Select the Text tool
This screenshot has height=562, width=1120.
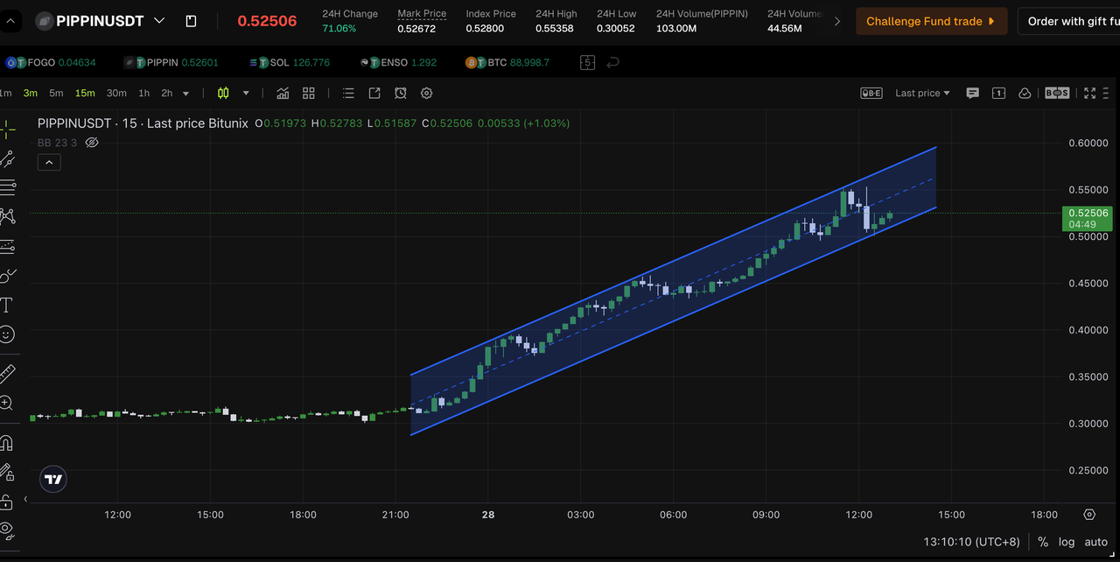pyautogui.click(x=9, y=305)
